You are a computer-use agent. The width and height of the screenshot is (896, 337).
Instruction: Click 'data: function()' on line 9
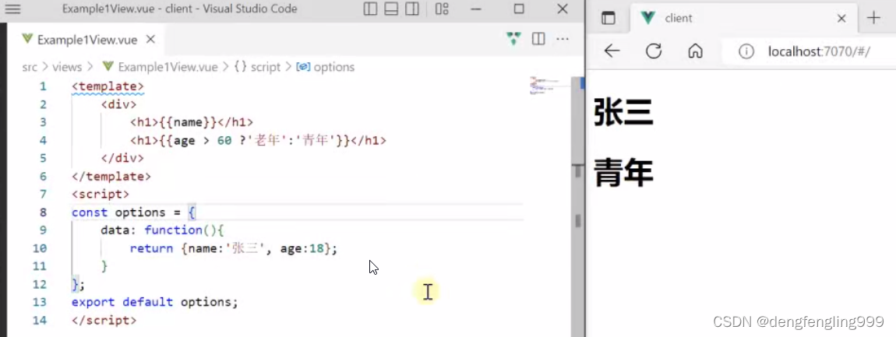(159, 230)
